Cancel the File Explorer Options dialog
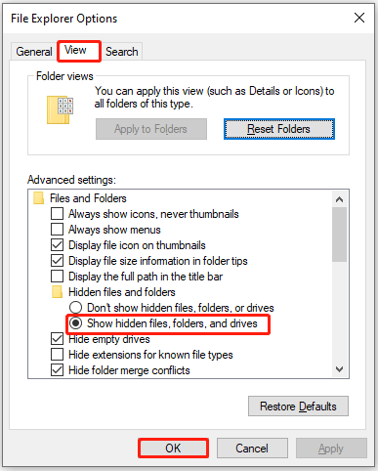Screen dimensions: 378x471 tap(252, 449)
